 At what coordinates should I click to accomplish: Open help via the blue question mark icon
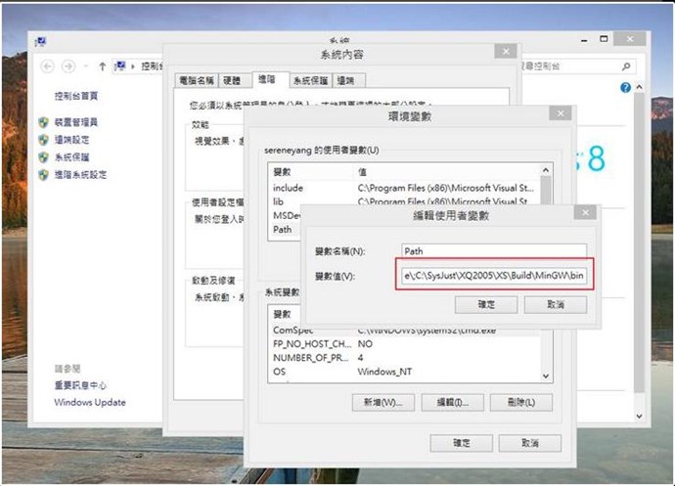tap(625, 87)
